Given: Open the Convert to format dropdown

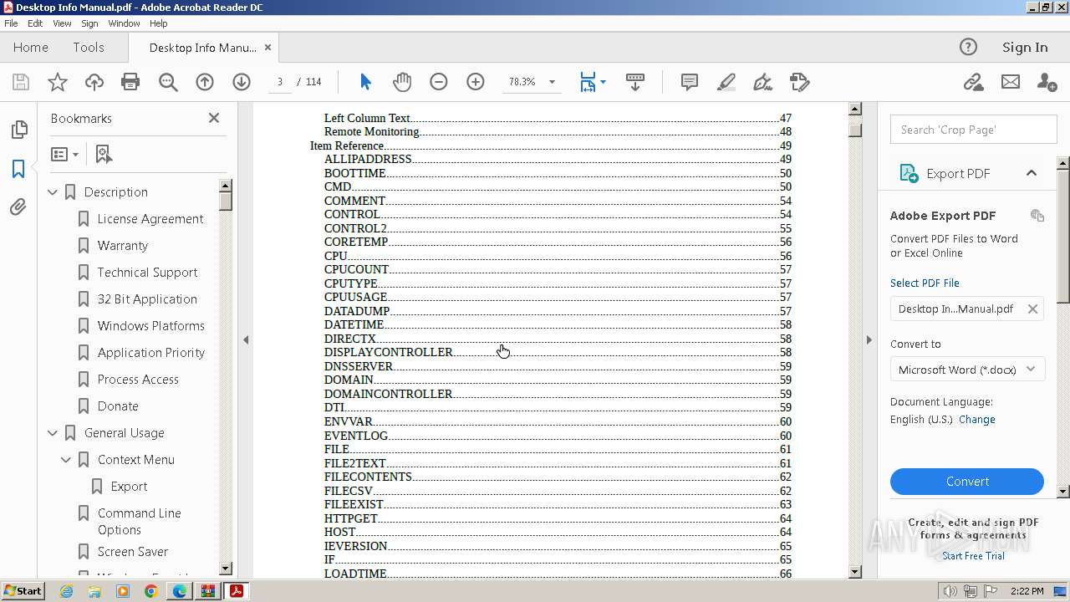Looking at the screenshot, I should 967,370.
